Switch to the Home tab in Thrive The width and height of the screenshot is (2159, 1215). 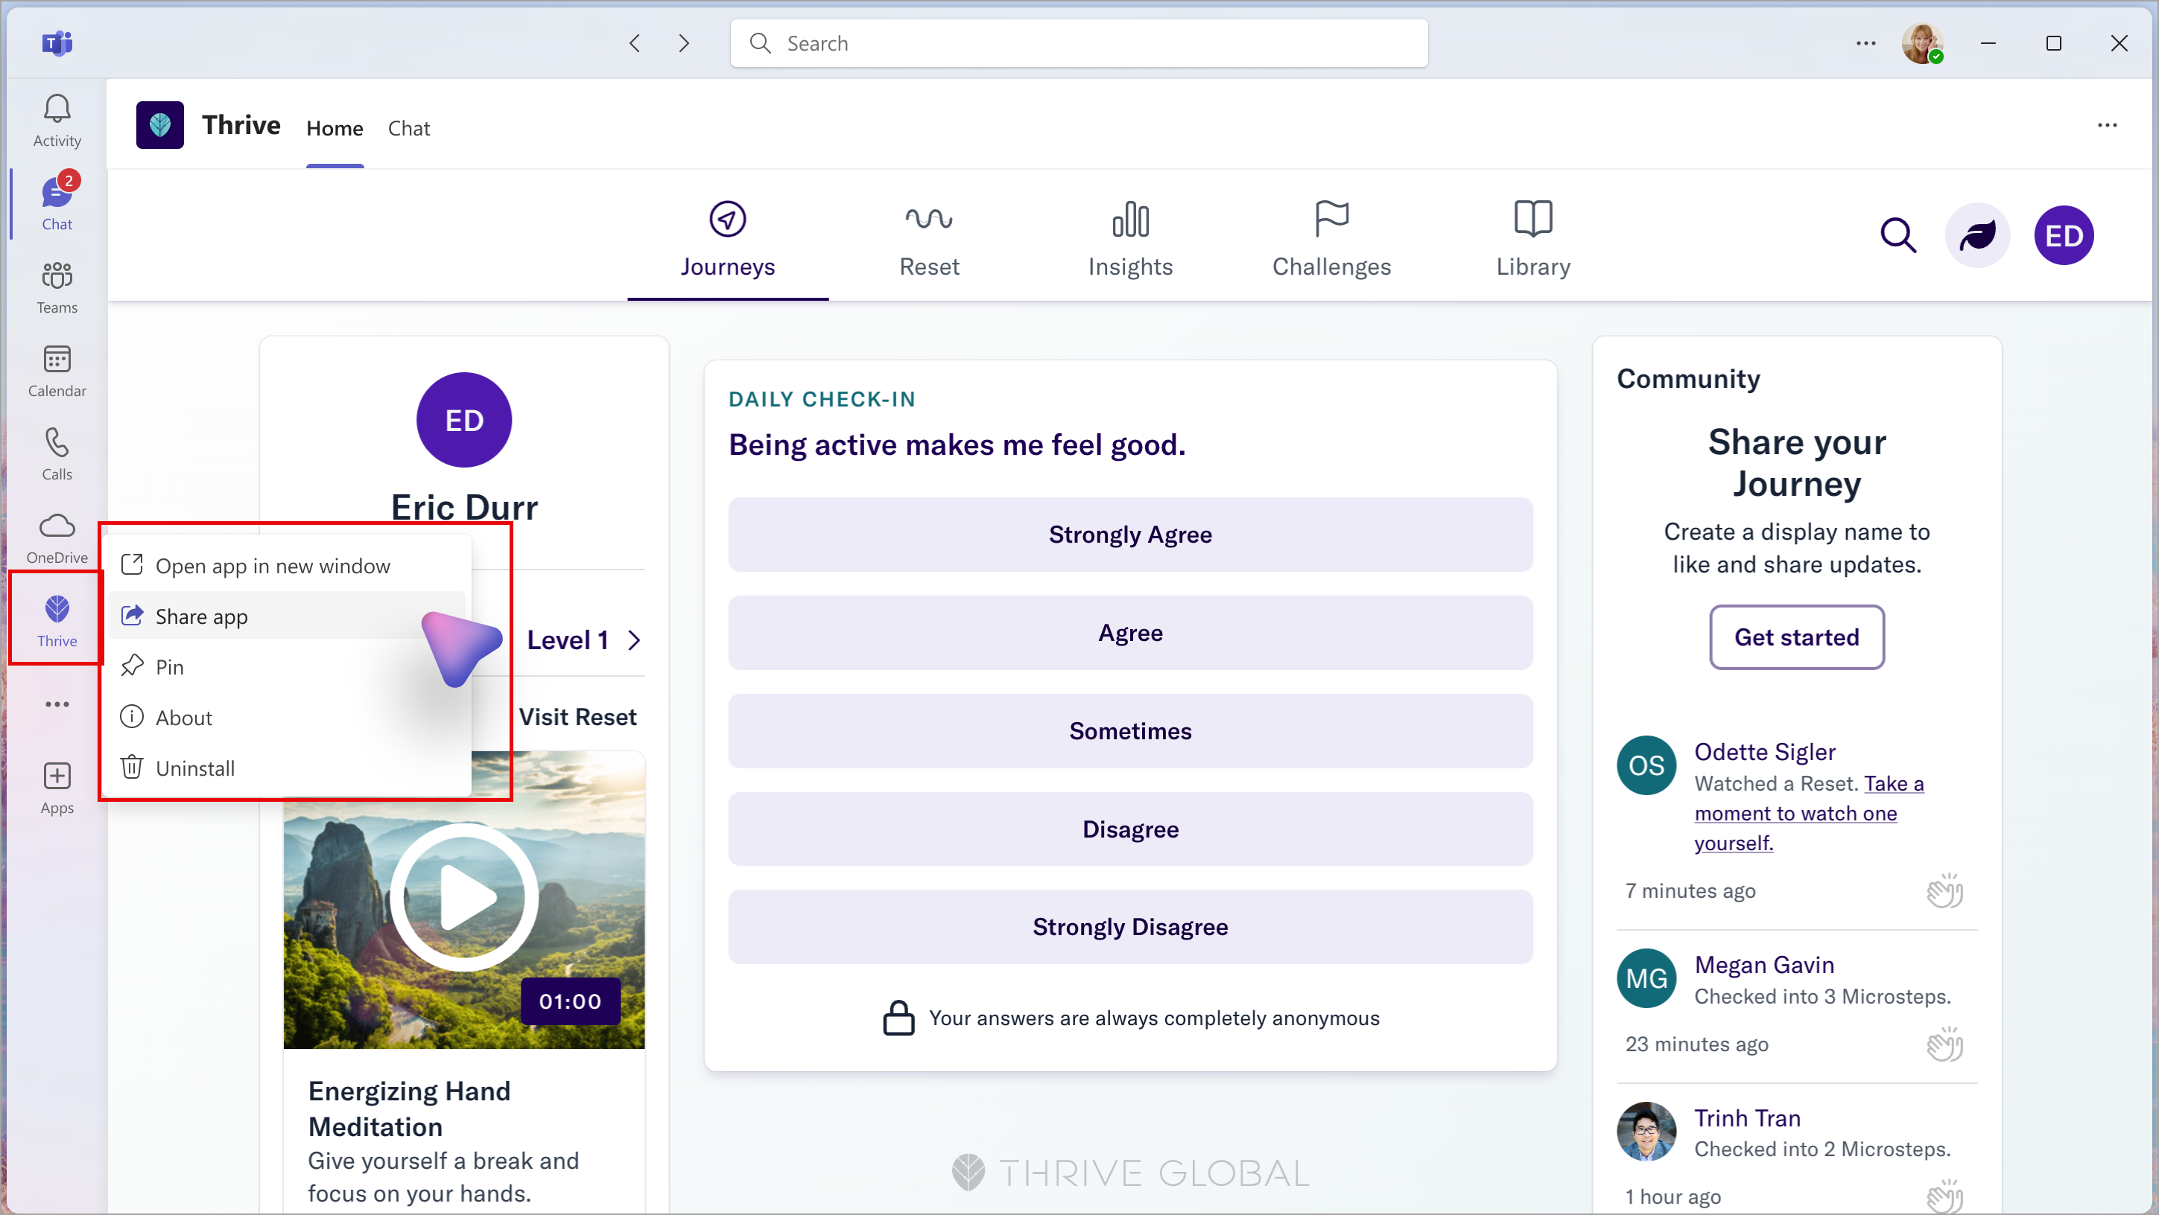pos(334,127)
